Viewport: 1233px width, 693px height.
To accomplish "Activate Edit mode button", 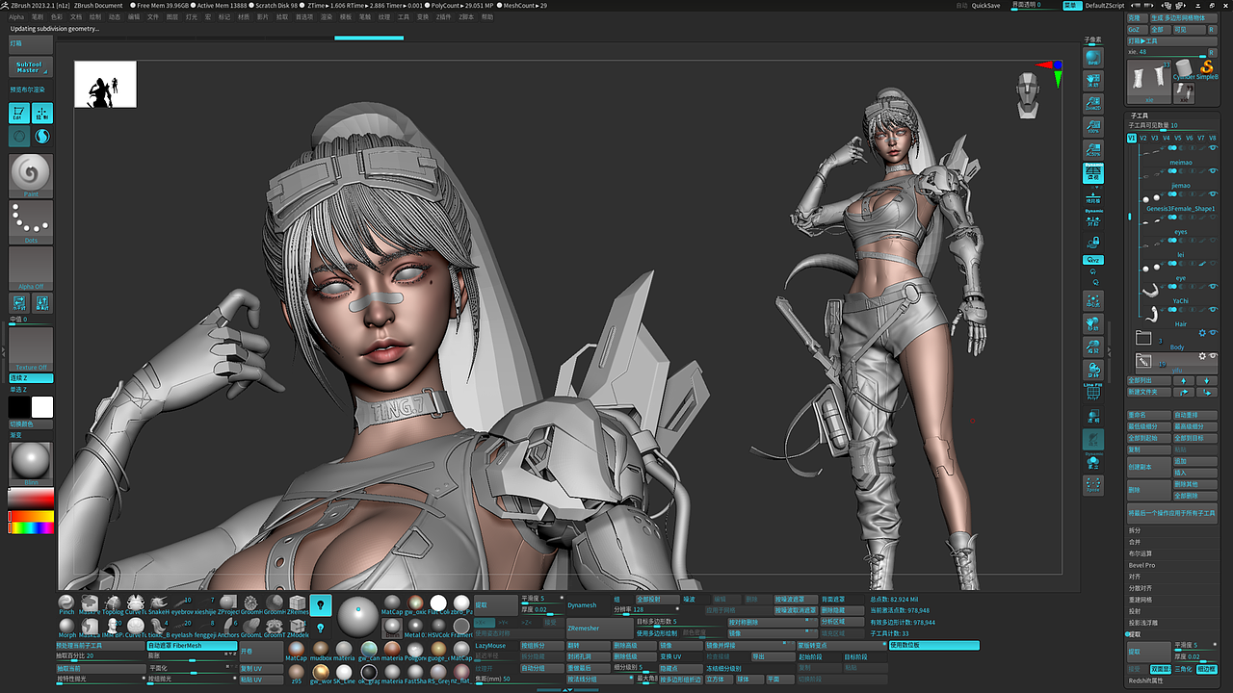I will [18, 114].
